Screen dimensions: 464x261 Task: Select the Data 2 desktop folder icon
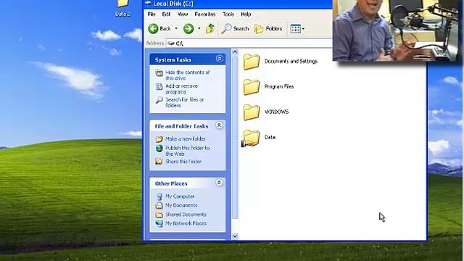pos(123,4)
